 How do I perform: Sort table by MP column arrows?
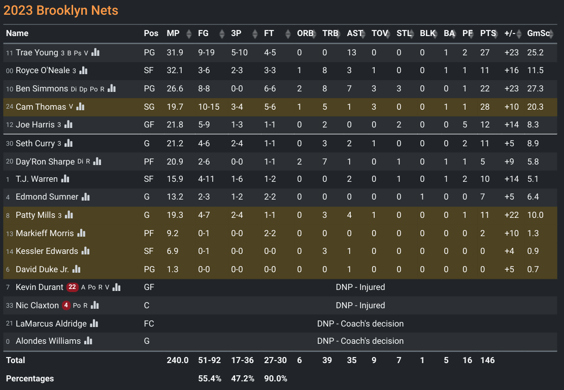[x=189, y=34]
